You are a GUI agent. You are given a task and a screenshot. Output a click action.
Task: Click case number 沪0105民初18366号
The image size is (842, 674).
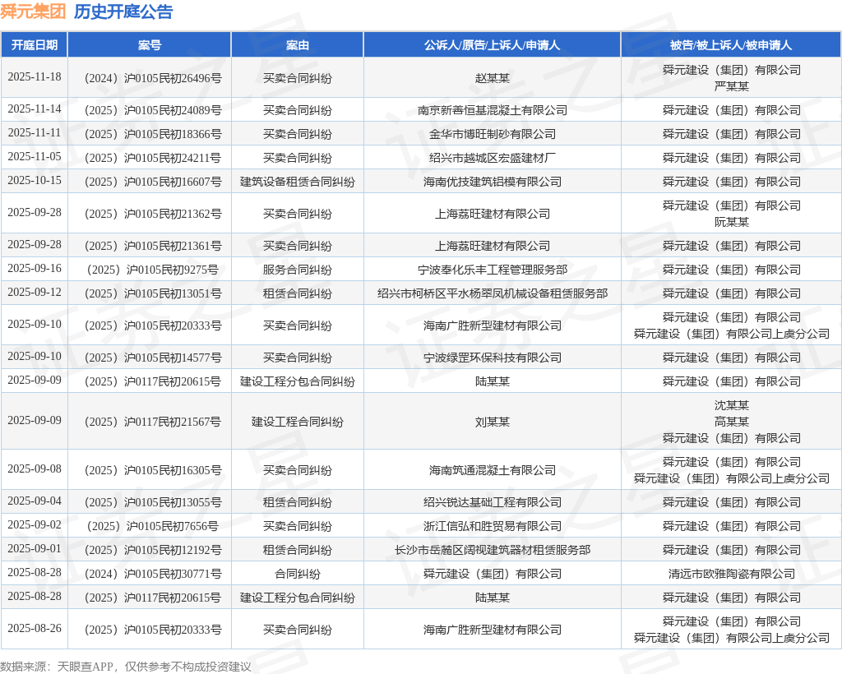[173, 134]
